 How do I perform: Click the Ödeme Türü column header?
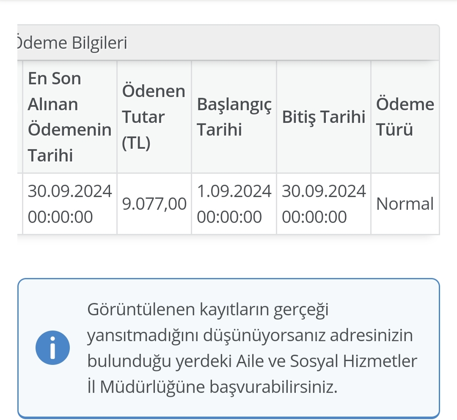pyautogui.click(x=405, y=117)
